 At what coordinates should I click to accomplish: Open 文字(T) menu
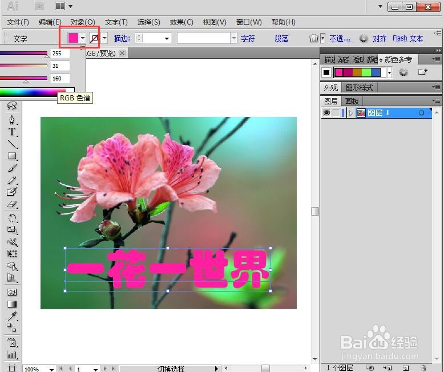point(116,22)
